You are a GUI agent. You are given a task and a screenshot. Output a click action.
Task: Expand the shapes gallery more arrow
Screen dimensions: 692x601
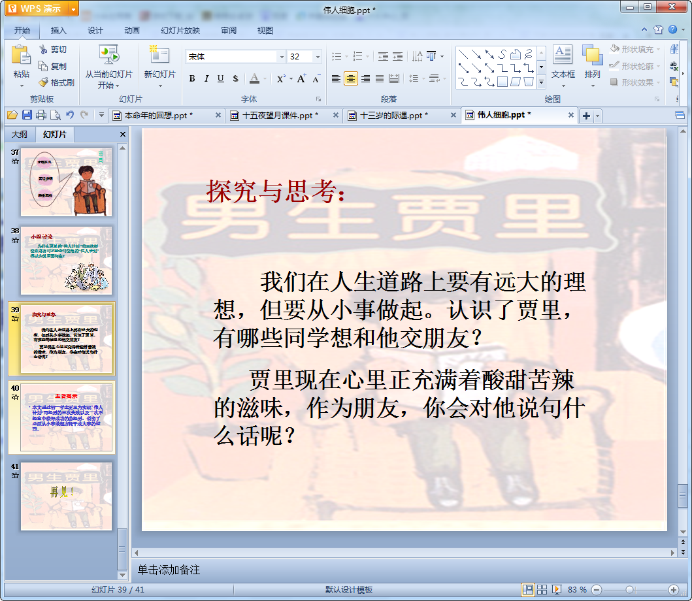(542, 82)
